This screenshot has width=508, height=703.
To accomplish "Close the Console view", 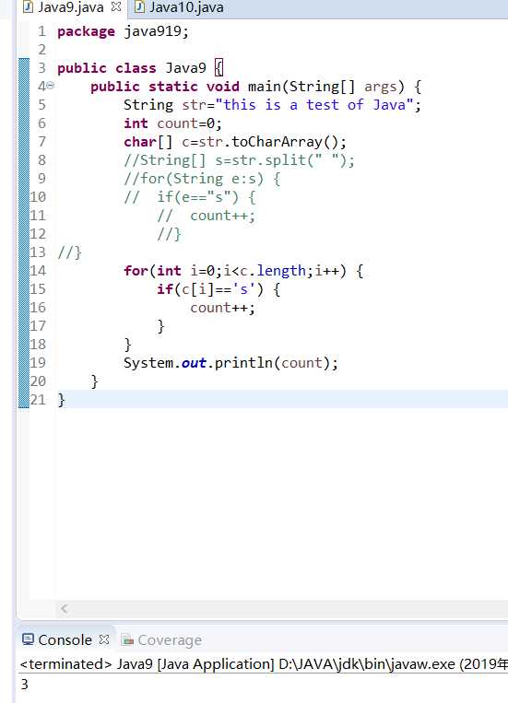I will (x=104, y=639).
